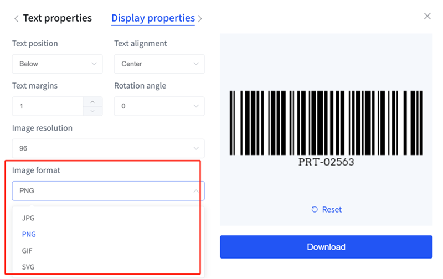443x279 pixels.
Task: Open the Display properties tab
Action: [x=153, y=18]
